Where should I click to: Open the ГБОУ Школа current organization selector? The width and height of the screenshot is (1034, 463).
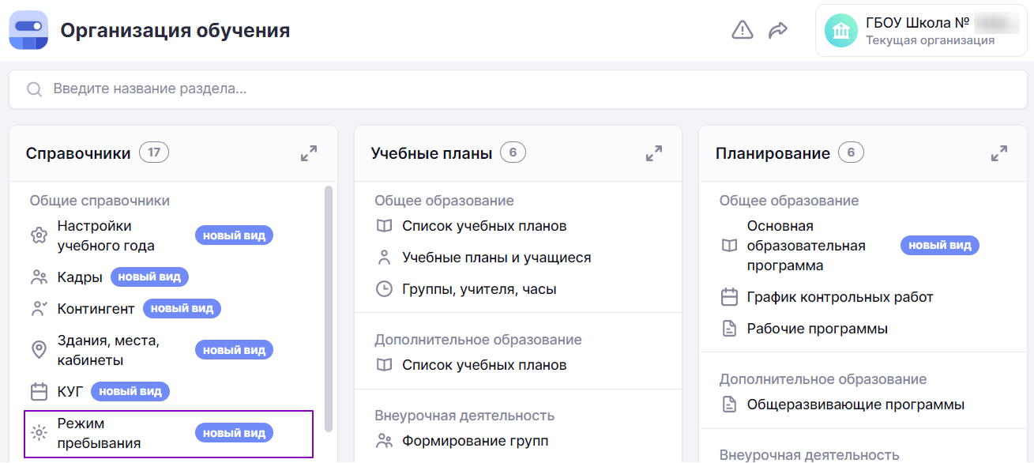click(921, 31)
